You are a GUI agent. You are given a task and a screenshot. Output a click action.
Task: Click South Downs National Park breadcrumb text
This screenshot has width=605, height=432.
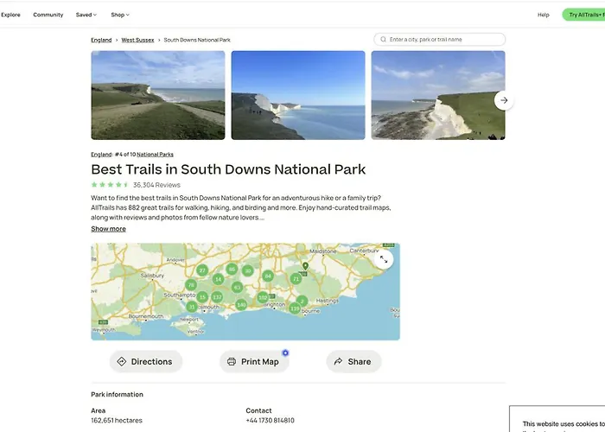(197, 40)
